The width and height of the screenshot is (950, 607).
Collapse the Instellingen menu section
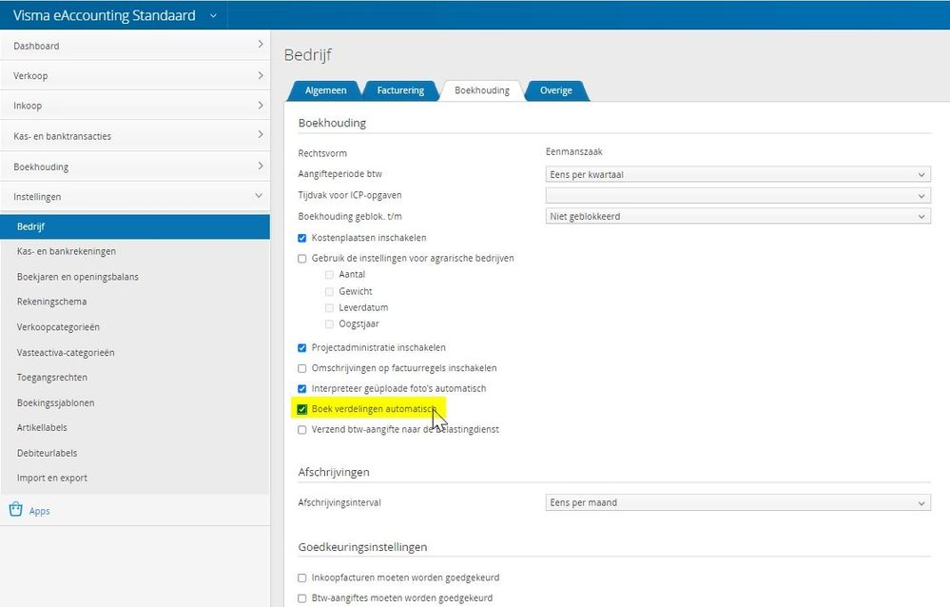[x=135, y=197]
